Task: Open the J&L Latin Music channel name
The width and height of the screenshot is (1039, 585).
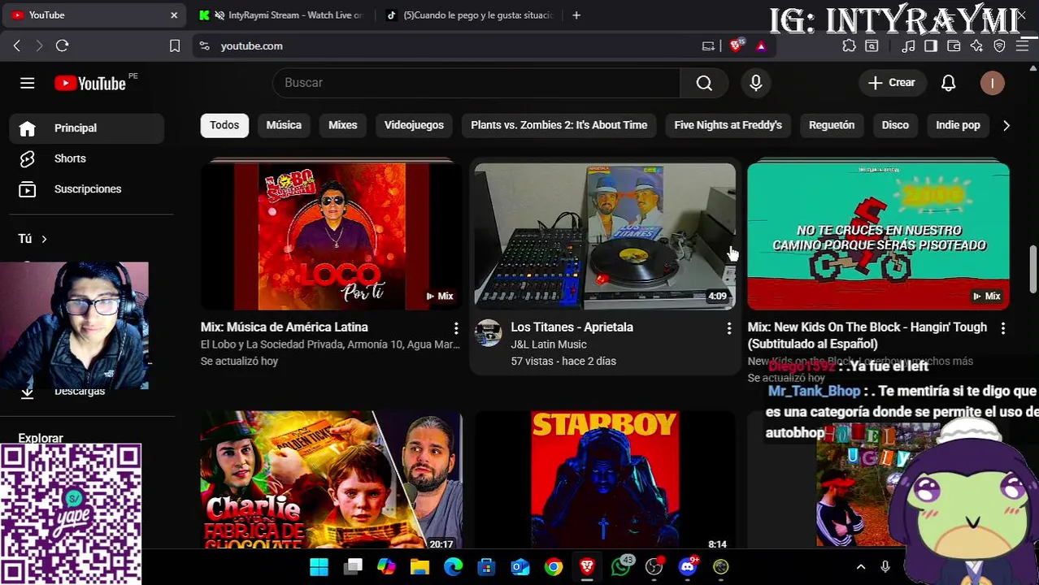Action: pos(549,344)
